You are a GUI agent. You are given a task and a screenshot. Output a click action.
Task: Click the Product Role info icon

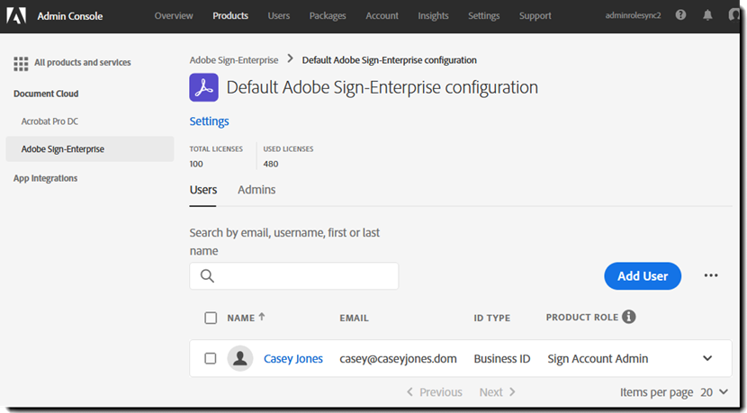tap(629, 317)
